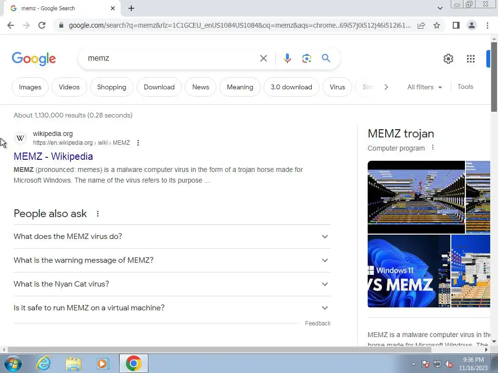Open the taskbar clock and date
498x373 pixels.
click(473, 364)
